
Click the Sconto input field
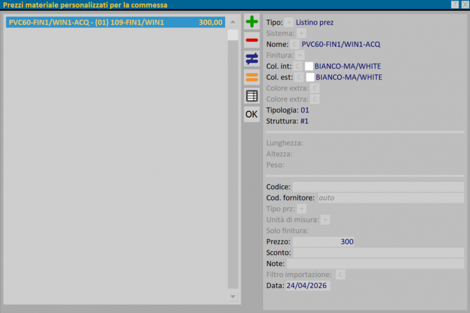pyautogui.click(x=378, y=253)
